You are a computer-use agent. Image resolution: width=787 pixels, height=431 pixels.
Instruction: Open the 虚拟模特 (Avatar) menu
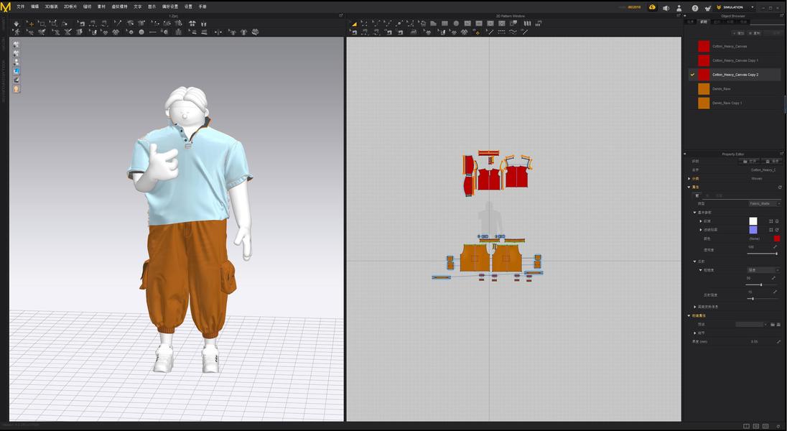coord(119,6)
